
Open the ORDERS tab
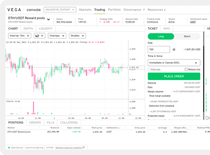35,122
